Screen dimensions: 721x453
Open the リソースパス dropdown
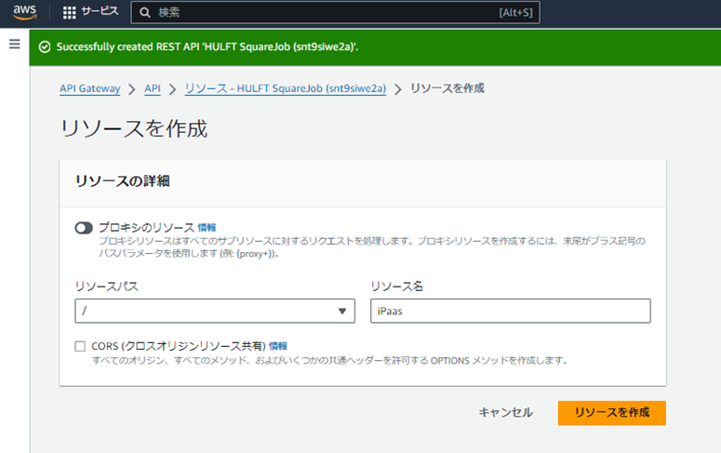pyautogui.click(x=215, y=311)
